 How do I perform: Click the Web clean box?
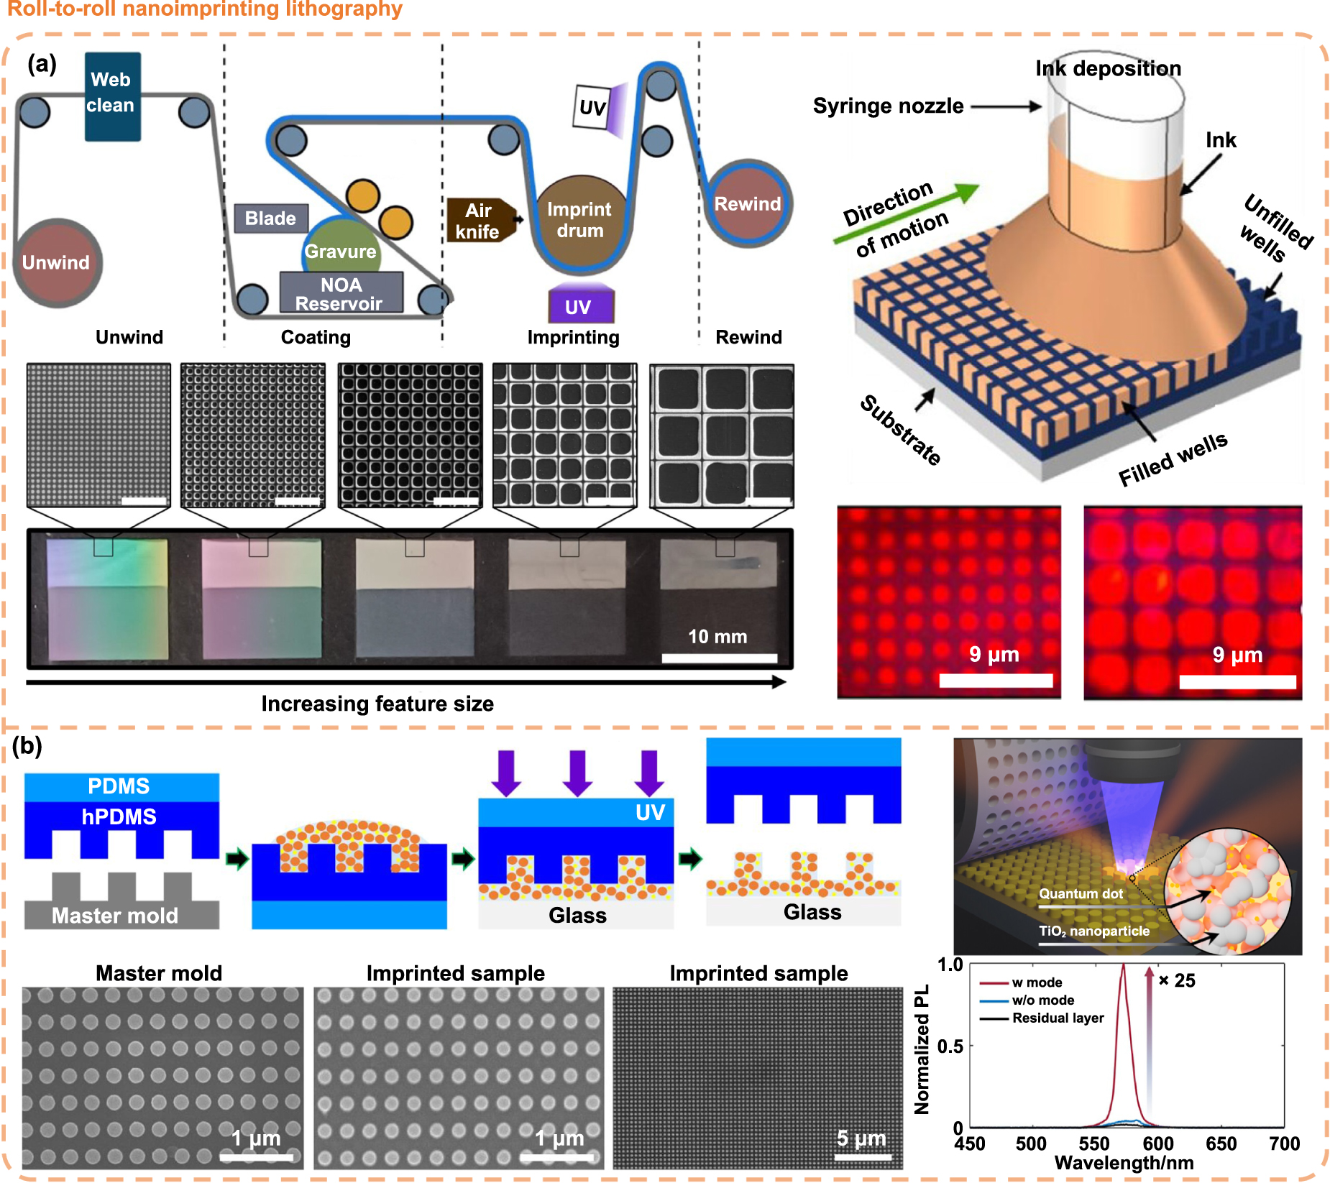[x=112, y=96]
